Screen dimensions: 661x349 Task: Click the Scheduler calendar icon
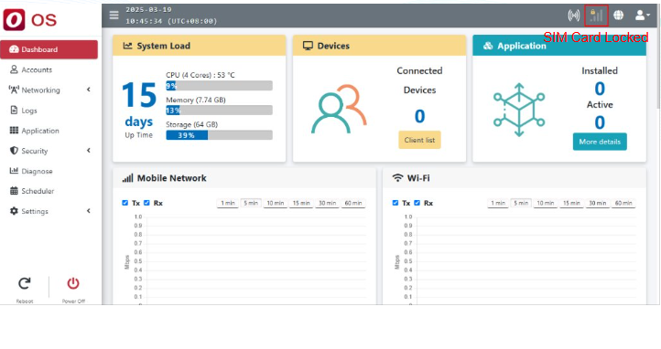(14, 191)
